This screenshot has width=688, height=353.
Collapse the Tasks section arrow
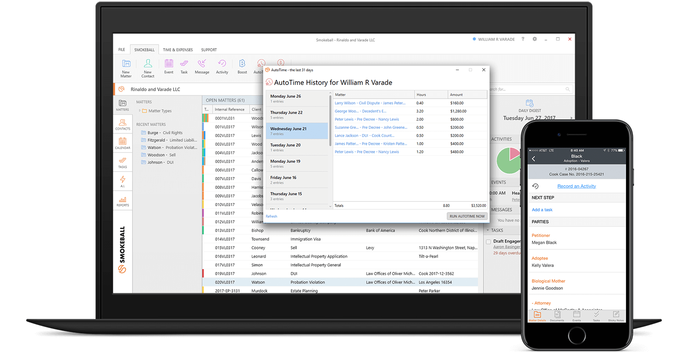pyautogui.click(x=488, y=231)
